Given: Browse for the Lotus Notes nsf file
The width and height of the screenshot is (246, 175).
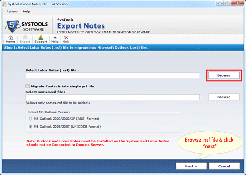Looking at the screenshot, I should click(224, 75).
